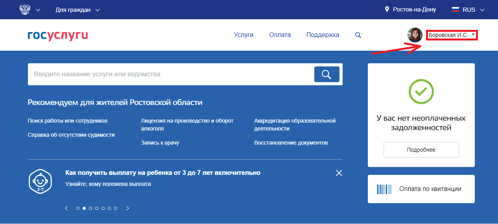Change the Ростов-на-Дону location
Image resolution: width=498 pixels, height=224 pixels.
coord(410,10)
